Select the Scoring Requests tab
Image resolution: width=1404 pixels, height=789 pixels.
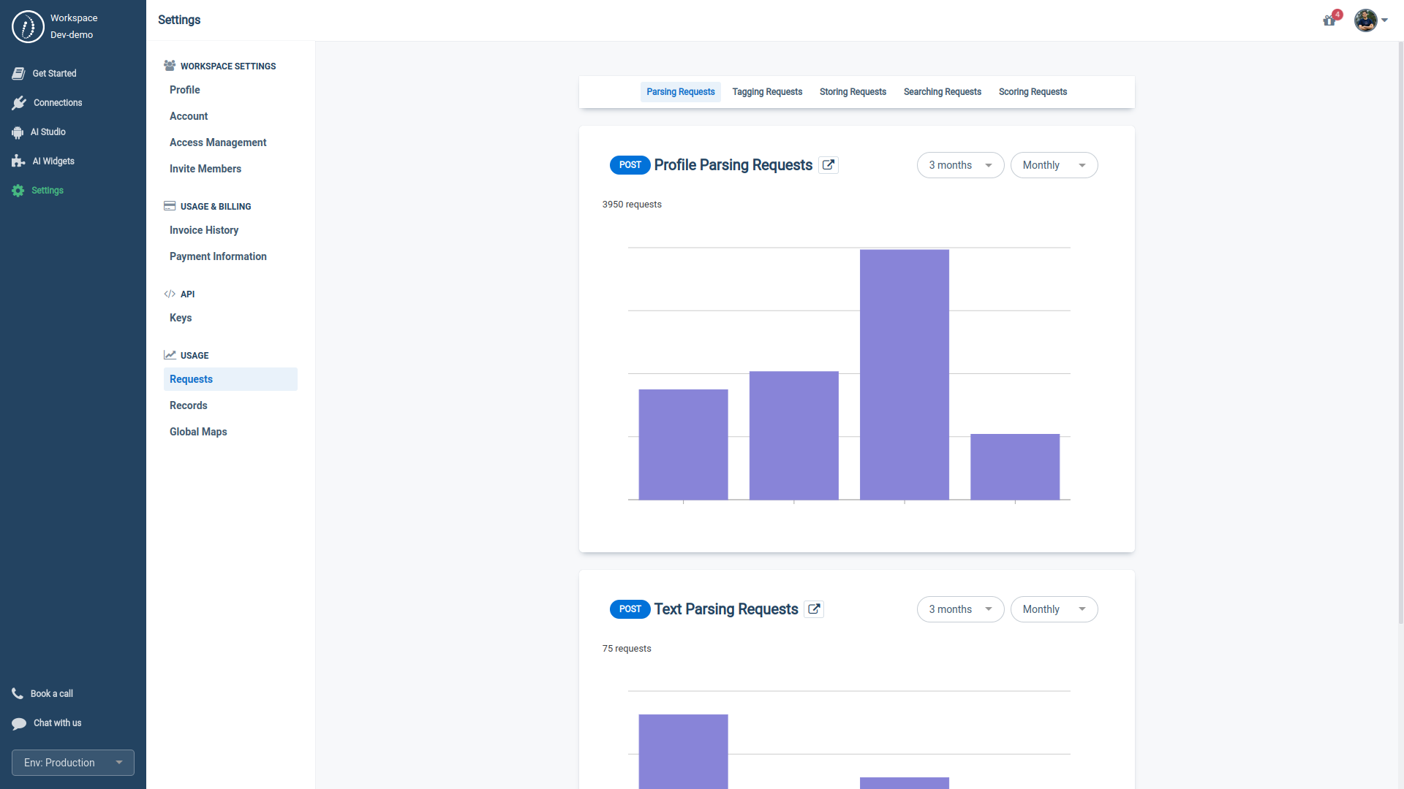[x=1033, y=91]
